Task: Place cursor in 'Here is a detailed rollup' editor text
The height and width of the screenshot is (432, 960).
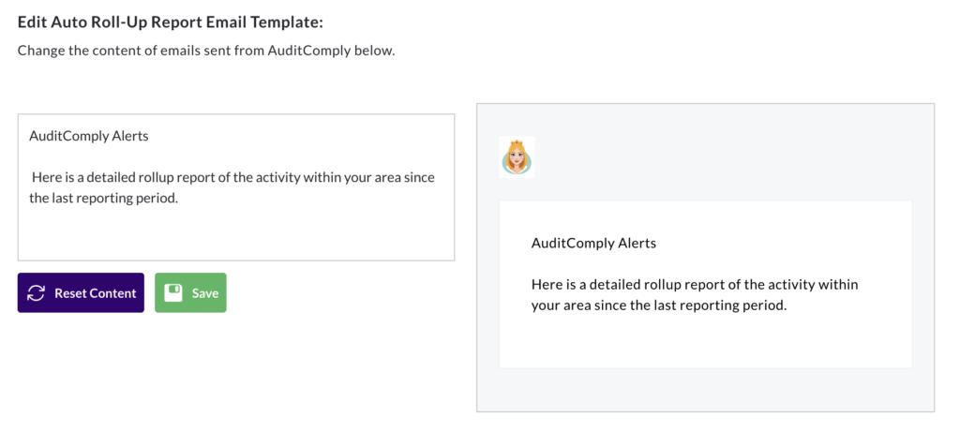Action: point(233,177)
